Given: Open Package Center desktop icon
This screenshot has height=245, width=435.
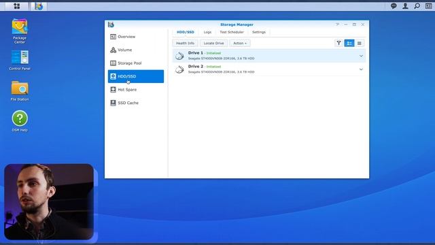Looking at the screenshot, I should [x=20, y=31].
